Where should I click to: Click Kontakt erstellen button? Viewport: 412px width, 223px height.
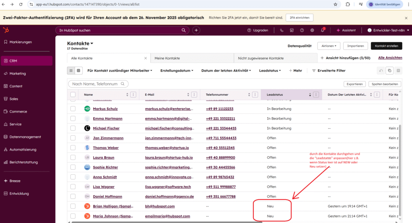[x=386, y=46]
